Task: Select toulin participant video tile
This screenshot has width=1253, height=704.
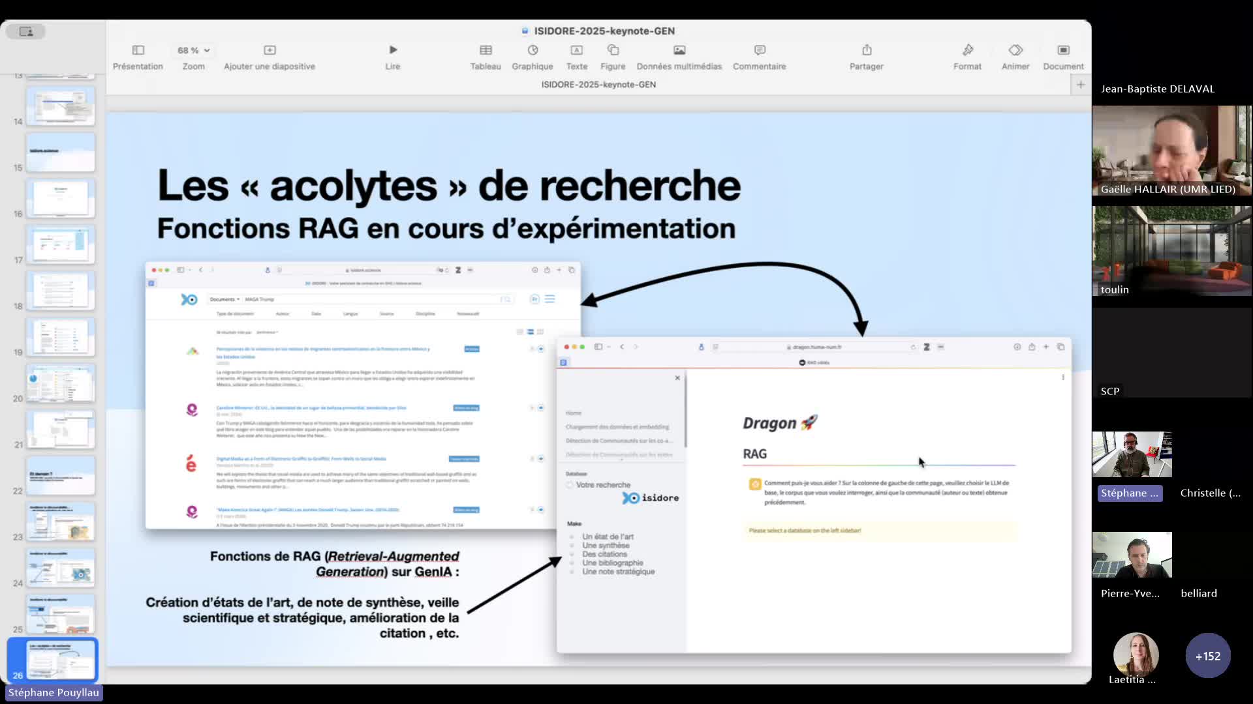Action: pos(1172,251)
